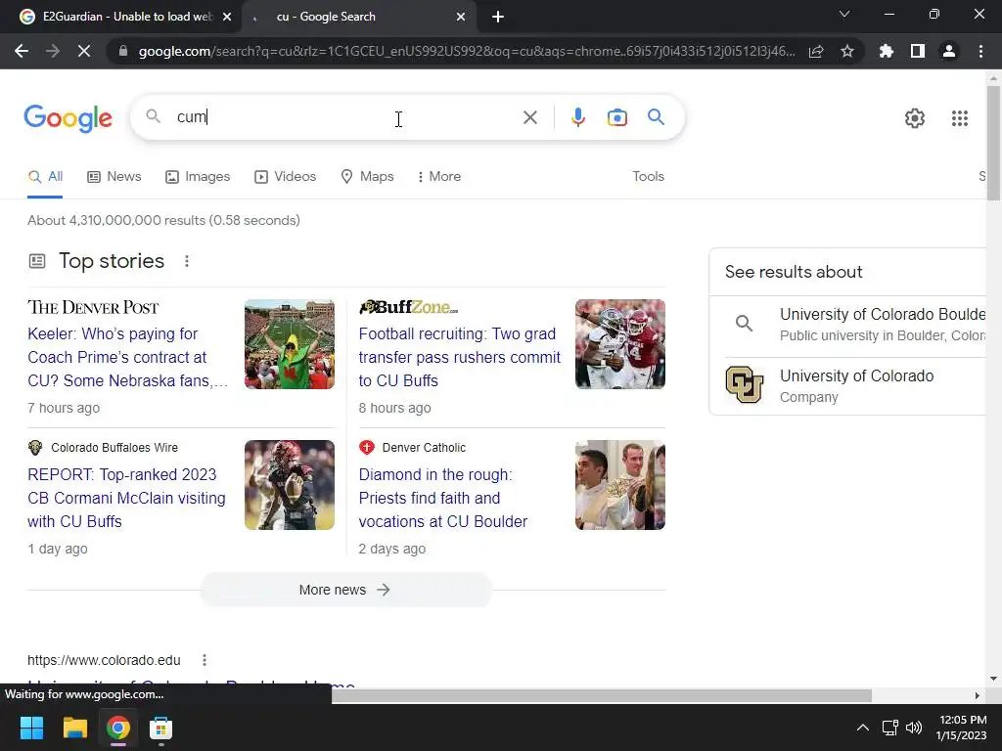Close the cu - Google Search tab

point(461,17)
